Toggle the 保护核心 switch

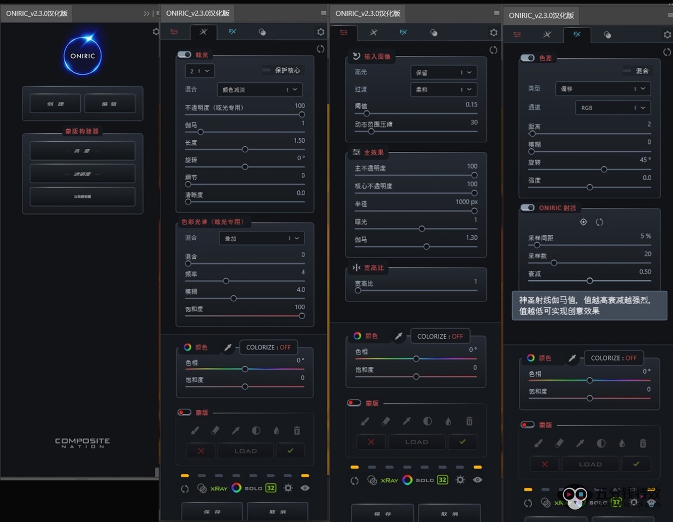(267, 71)
